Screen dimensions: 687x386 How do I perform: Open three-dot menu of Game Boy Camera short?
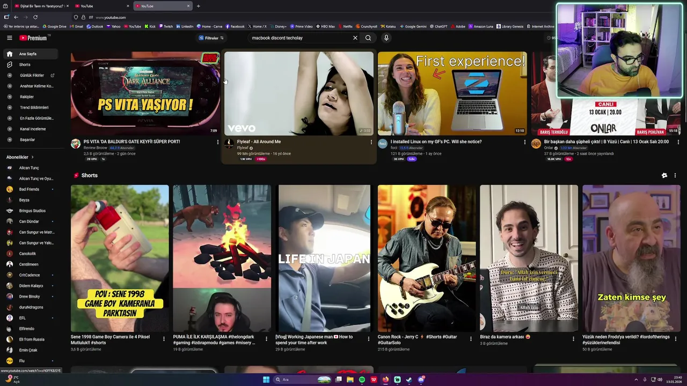click(164, 339)
